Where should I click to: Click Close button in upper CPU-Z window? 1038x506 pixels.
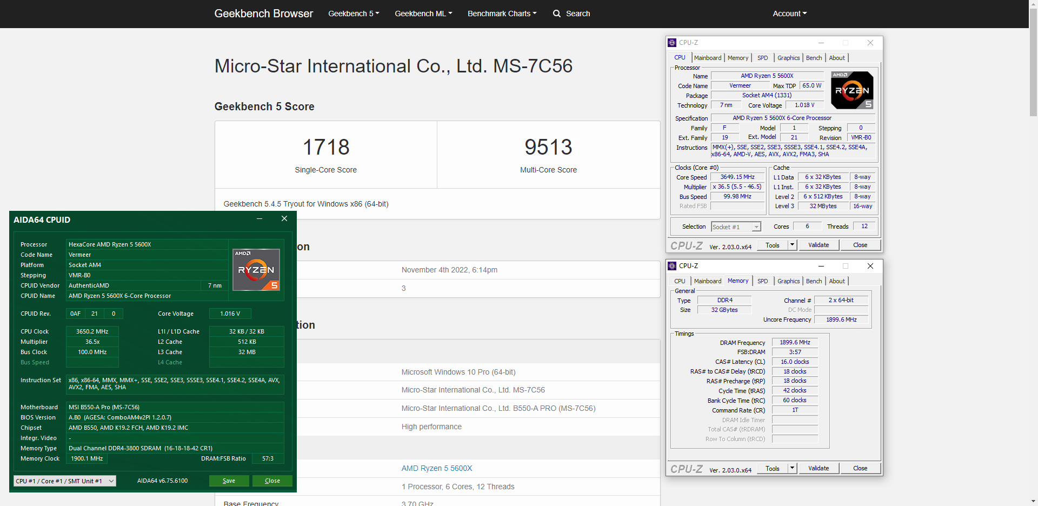click(860, 245)
